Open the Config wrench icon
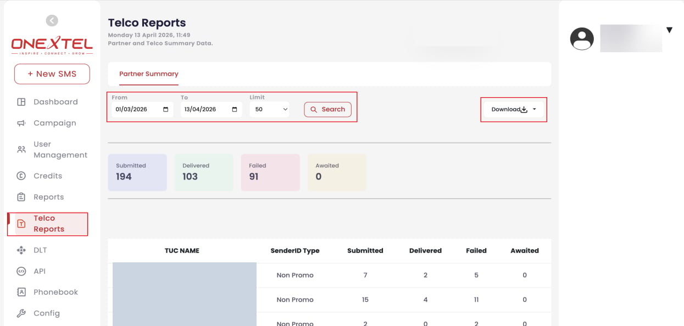This screenshot has width=684, height=326. pos(21,313)
